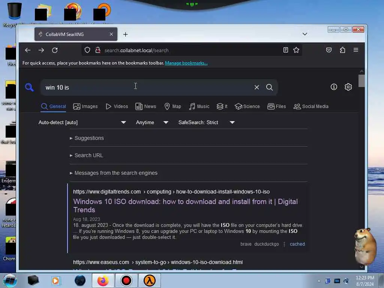Switch to the Map category
The width and height of the screenshot is (384, 288).
click(x=172, y=106)
